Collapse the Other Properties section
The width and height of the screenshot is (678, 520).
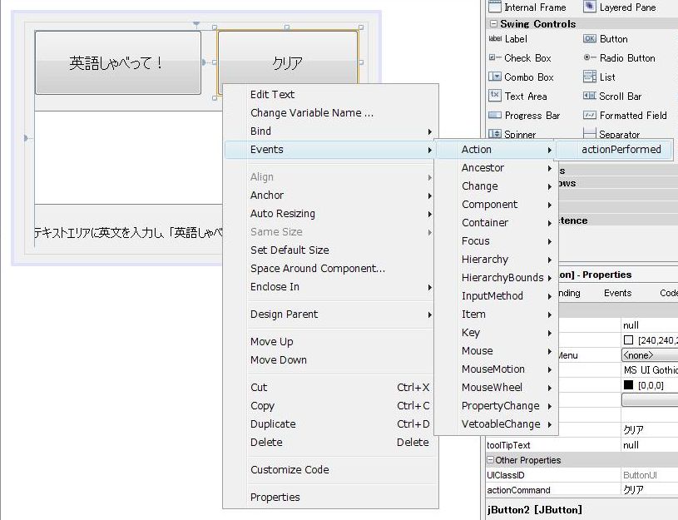tap(491, 460)
